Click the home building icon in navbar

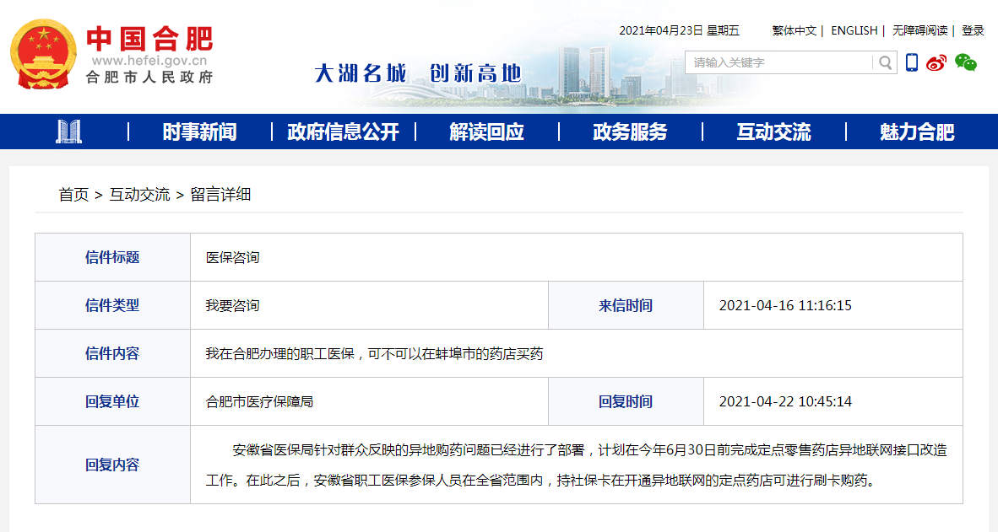[68, 132]
